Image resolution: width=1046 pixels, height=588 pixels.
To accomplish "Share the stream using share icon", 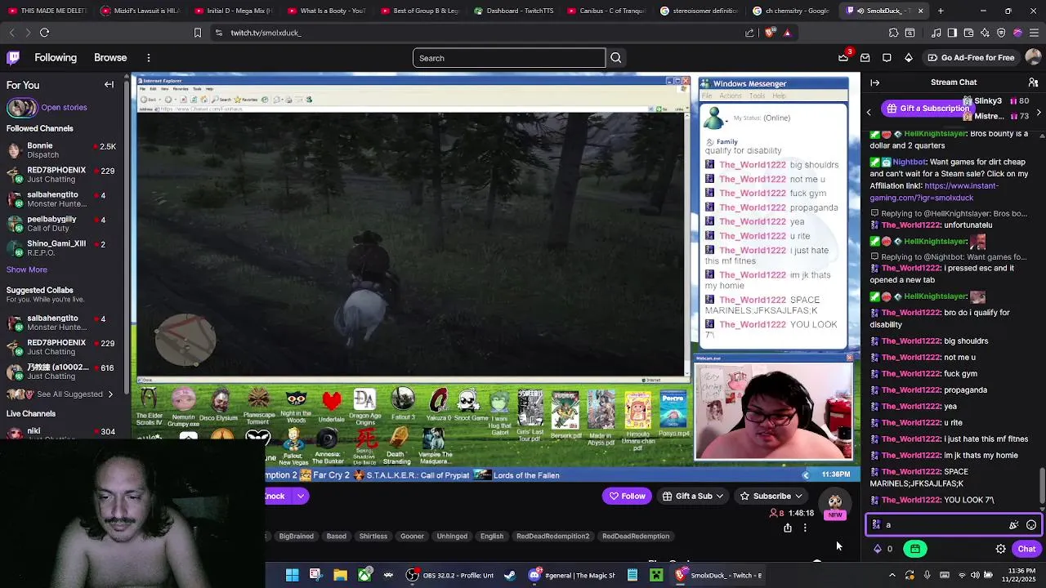I will [x=788, y=528].
